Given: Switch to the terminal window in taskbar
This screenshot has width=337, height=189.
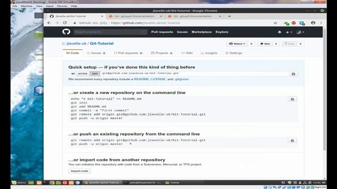Looking at the screenshot, I should tap(143, 183).
